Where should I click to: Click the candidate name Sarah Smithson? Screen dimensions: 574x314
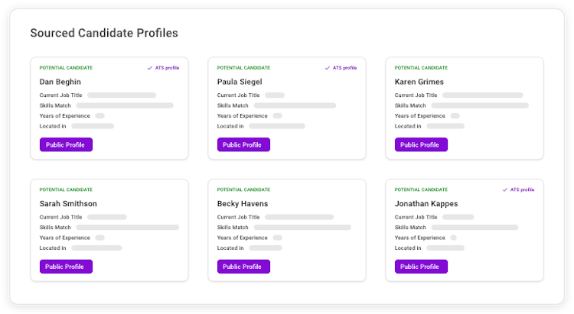tap(68, 204)
